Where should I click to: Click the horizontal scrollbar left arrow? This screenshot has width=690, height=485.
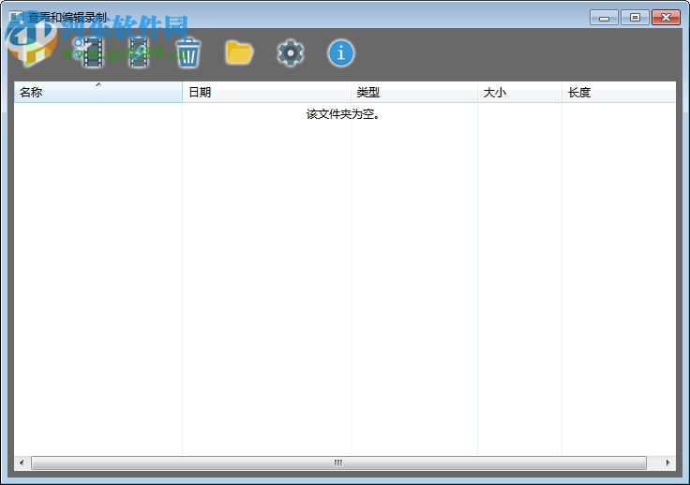click(22, 463)
